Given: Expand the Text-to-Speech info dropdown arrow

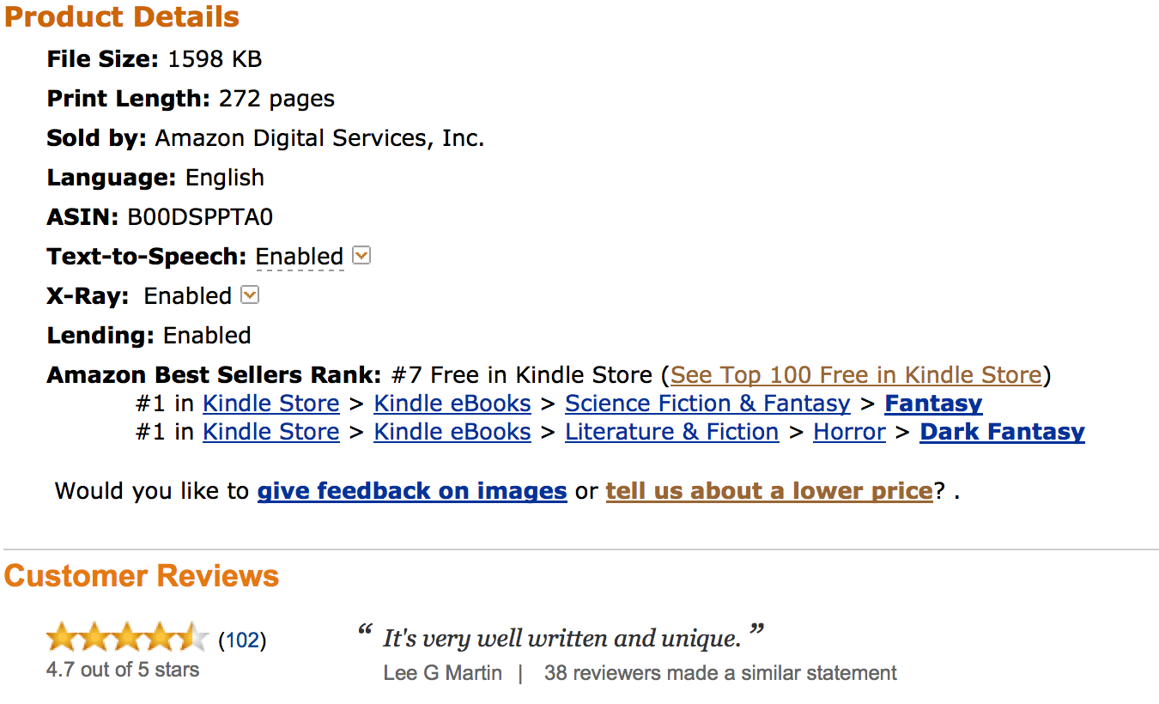Looking at the screenshot, I should [x=362, y=256].
